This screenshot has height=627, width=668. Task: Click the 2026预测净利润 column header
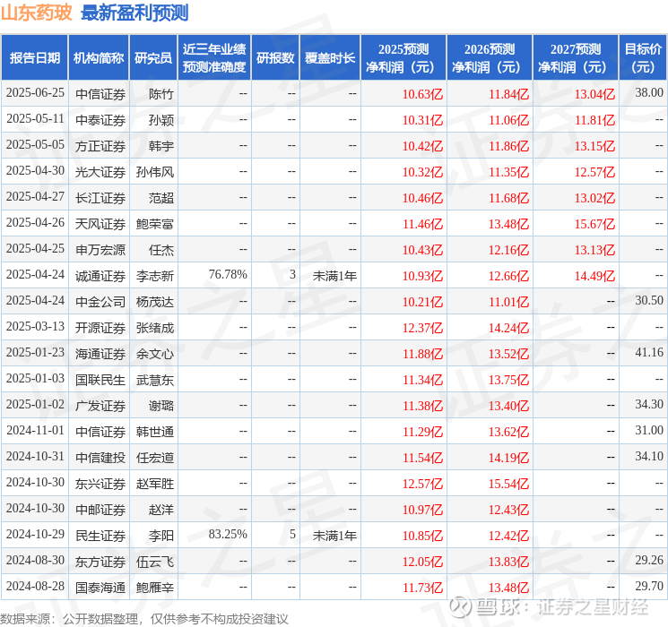coord(490,58)
